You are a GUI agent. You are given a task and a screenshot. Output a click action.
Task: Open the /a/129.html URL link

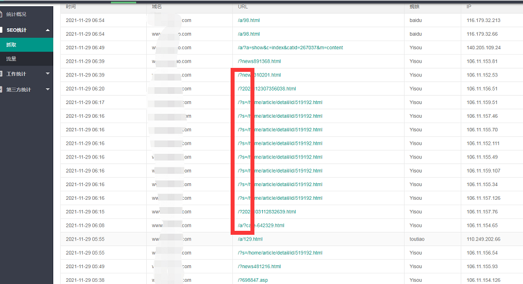click(250, 239)
